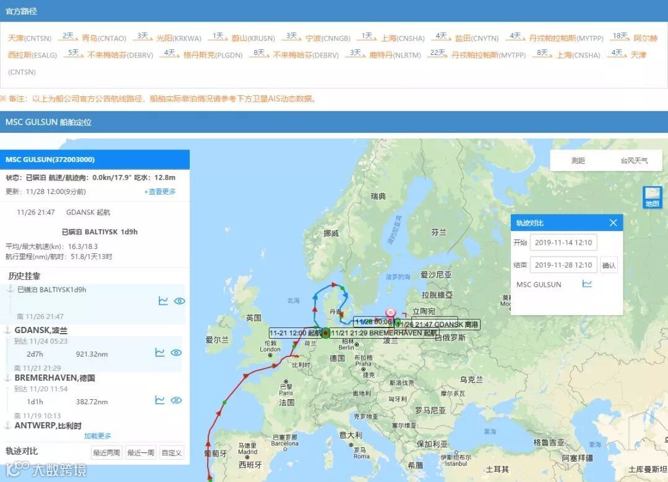Open 台风天气 typhoon weather layer
The height and width of the screenshot is (482, 668).
634,161
